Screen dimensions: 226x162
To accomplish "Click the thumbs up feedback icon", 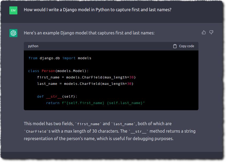I will click(x=204, y=32).
